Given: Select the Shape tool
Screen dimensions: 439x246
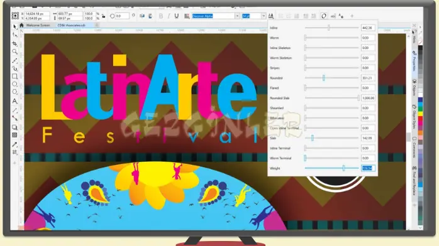Looking at the screenshot, I should (x=15, y=35).
